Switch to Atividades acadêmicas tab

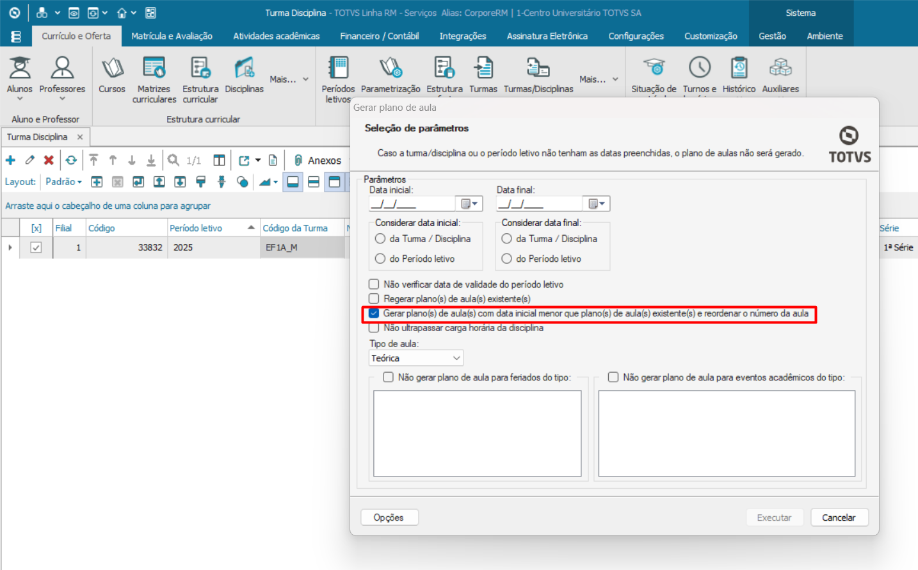[277, 37]
